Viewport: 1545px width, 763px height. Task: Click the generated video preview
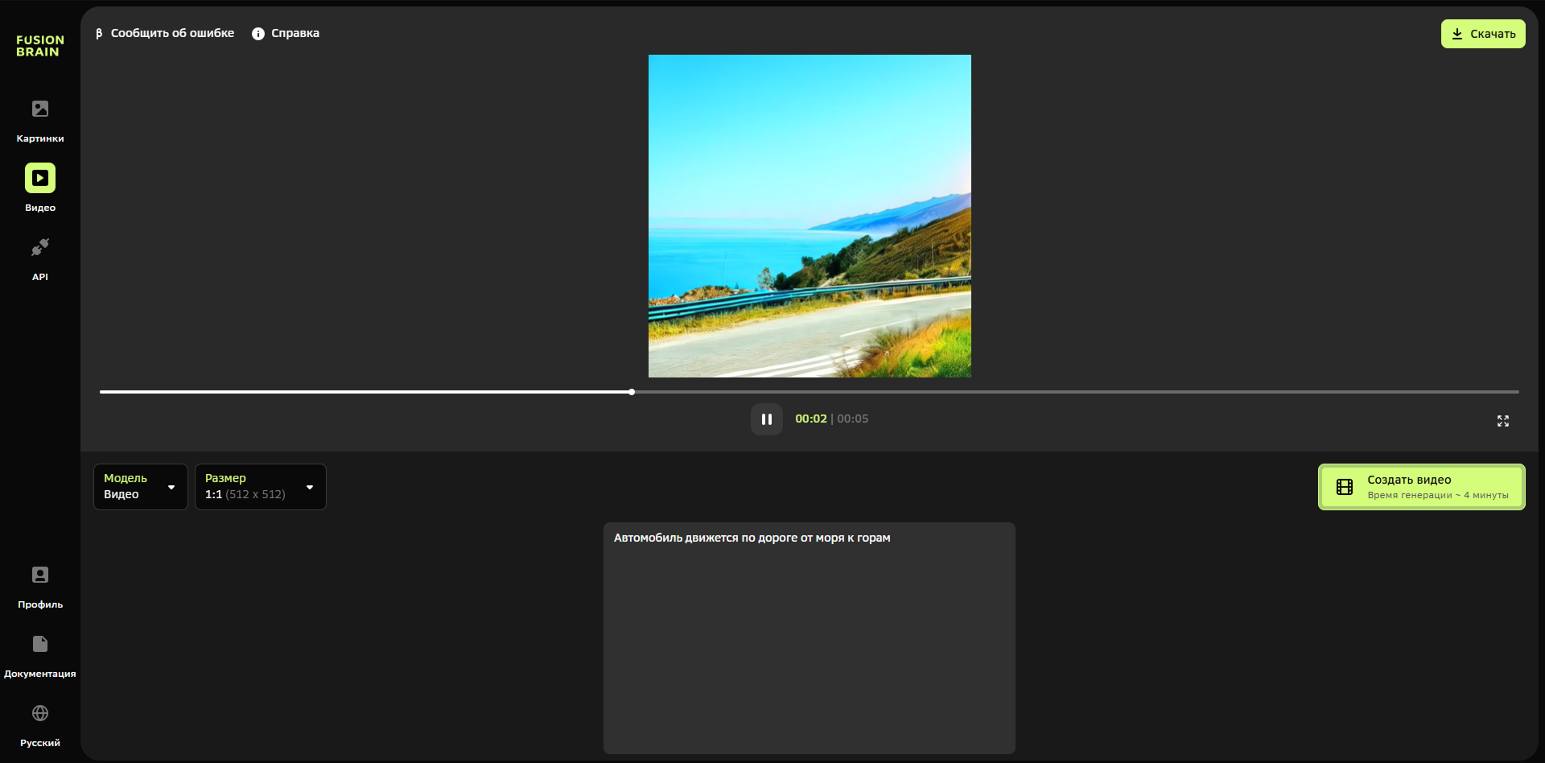810,216
